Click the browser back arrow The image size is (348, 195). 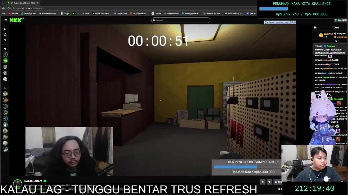[x=3, y=8]
